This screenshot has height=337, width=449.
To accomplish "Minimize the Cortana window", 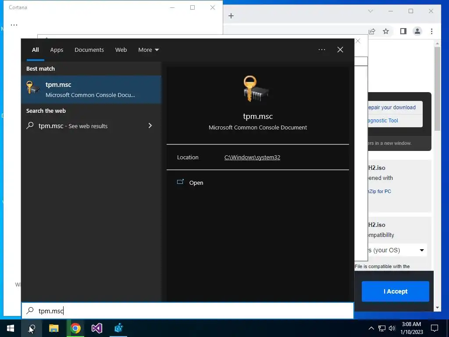I will click(172, 7).
